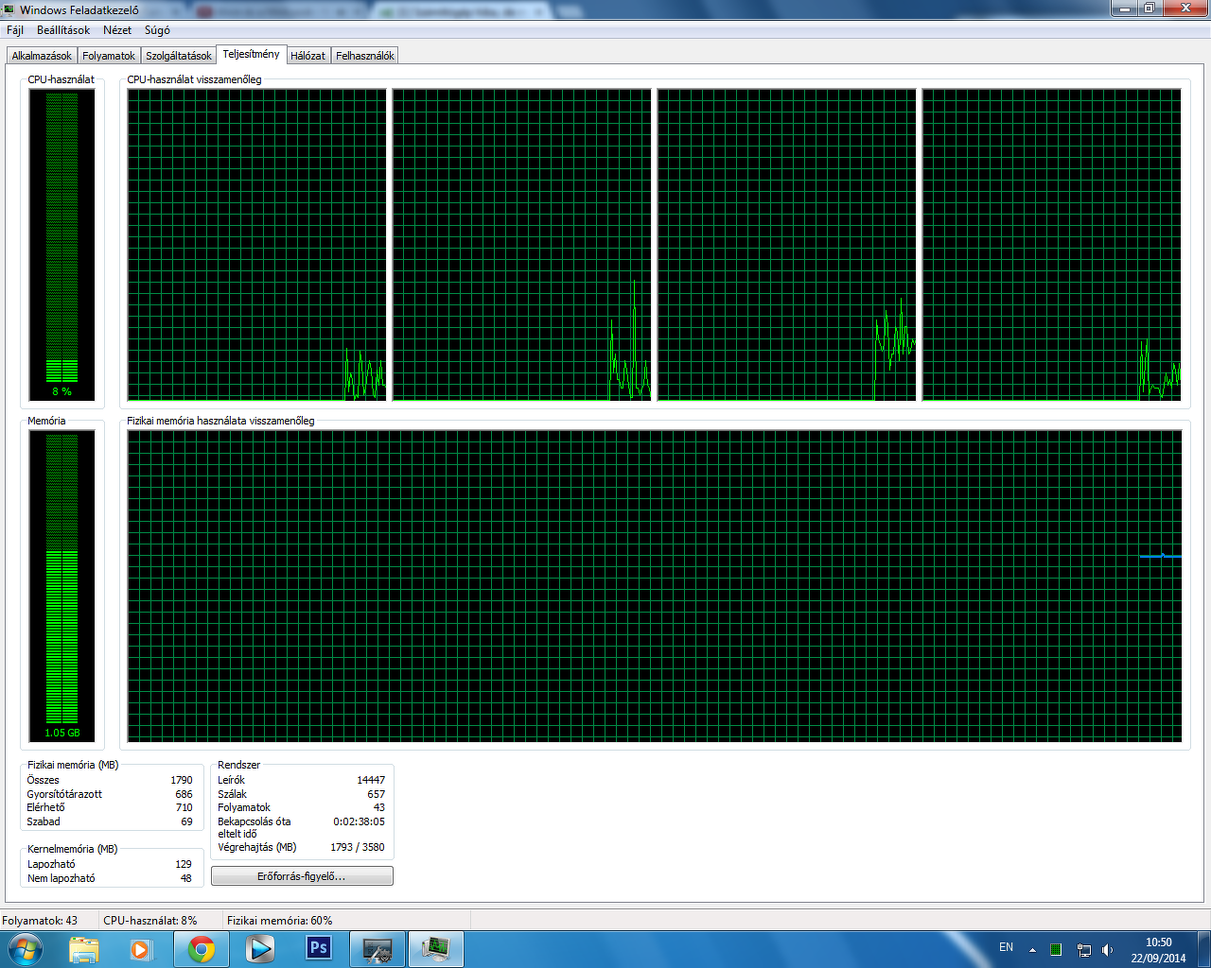Open the Fájl menu
The image size is (1211, 968).
15,30
